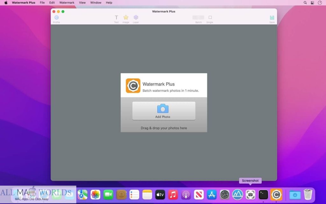The image size is (326, 204).
Task: Click Watermark Plus icon in the Dock
Action: pos(276,195)
